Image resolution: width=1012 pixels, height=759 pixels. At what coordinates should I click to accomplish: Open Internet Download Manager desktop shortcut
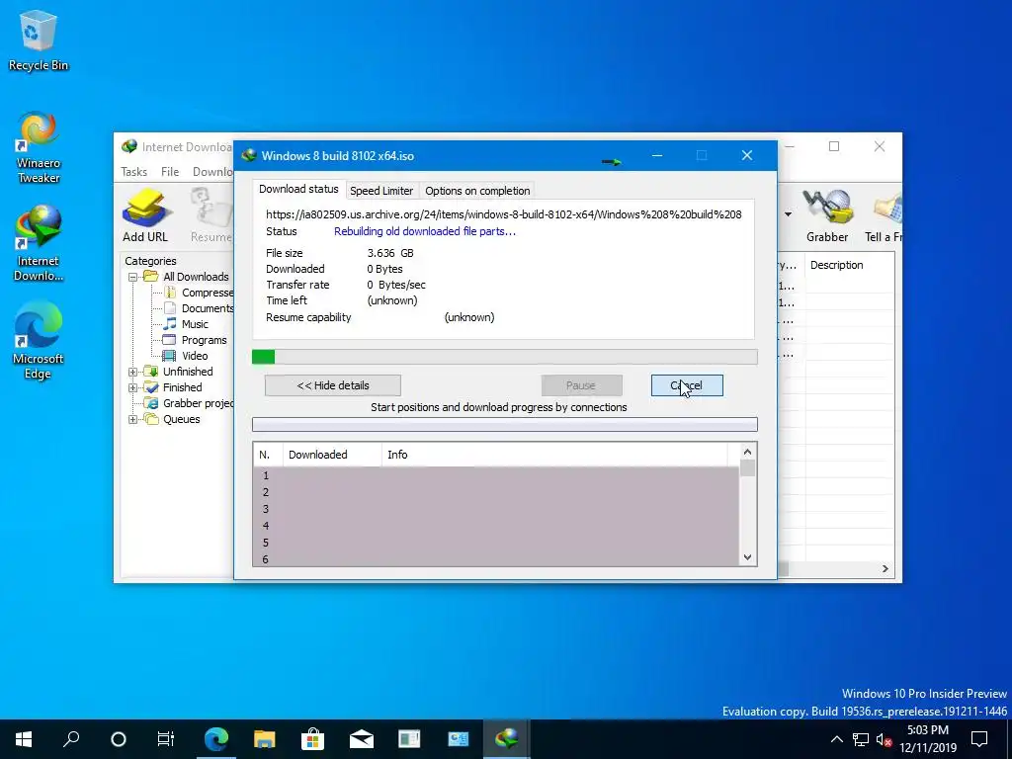[39, 243]
